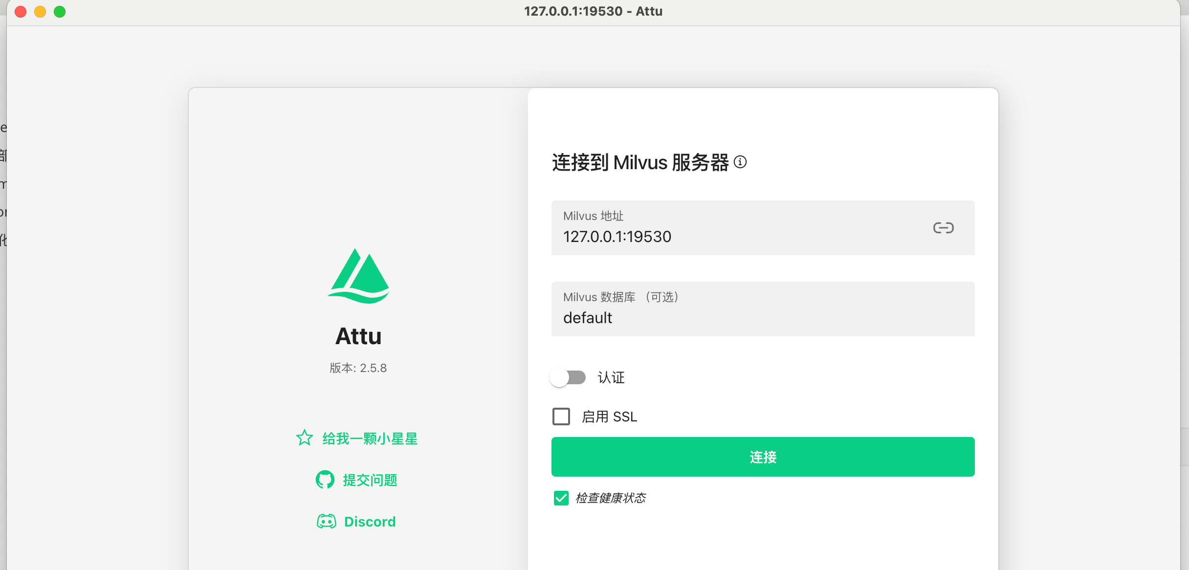Screen dimensions: 1189x570
Task: Click the green fullscreen window button
Action: click(x=60, y=11)
